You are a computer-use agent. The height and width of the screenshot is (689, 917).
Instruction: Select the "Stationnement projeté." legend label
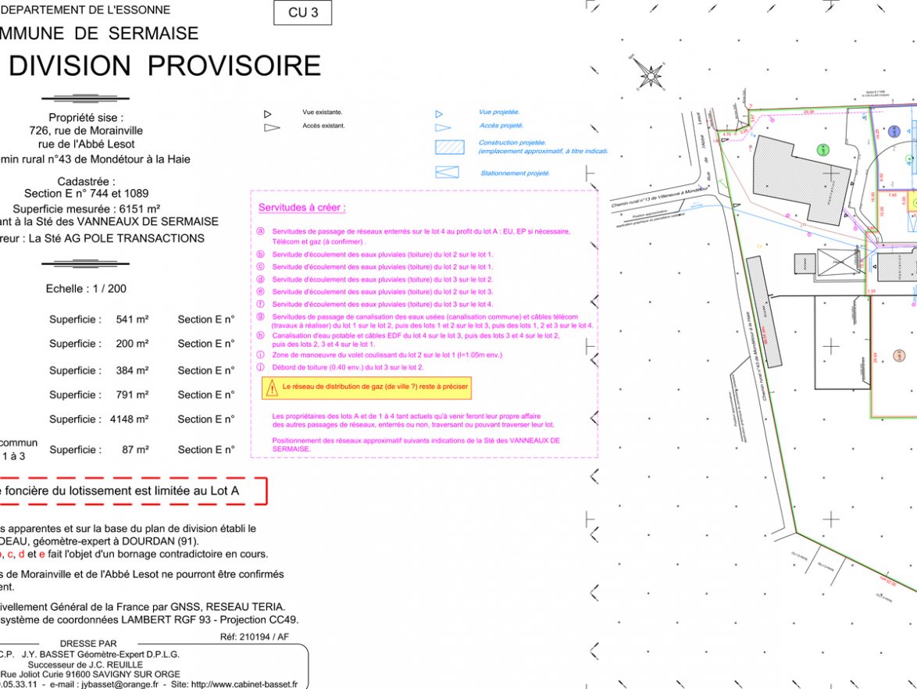pyautogui.click(x=516, y=173)
